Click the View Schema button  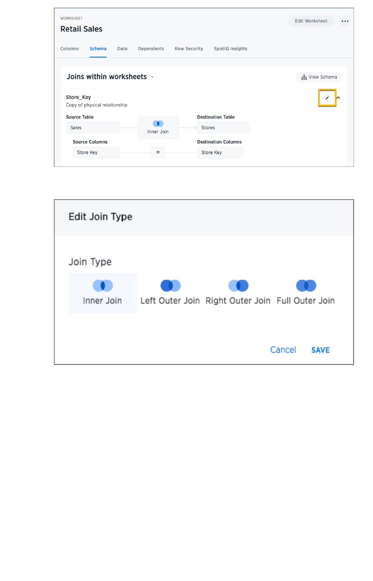click(319, 77)
